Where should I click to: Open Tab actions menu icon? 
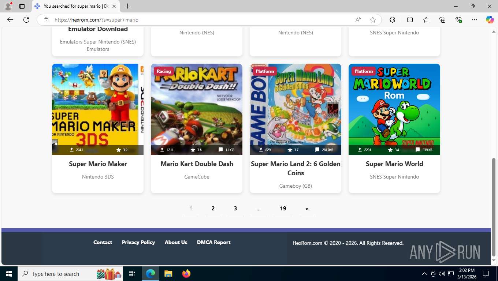tap(22, 6)
